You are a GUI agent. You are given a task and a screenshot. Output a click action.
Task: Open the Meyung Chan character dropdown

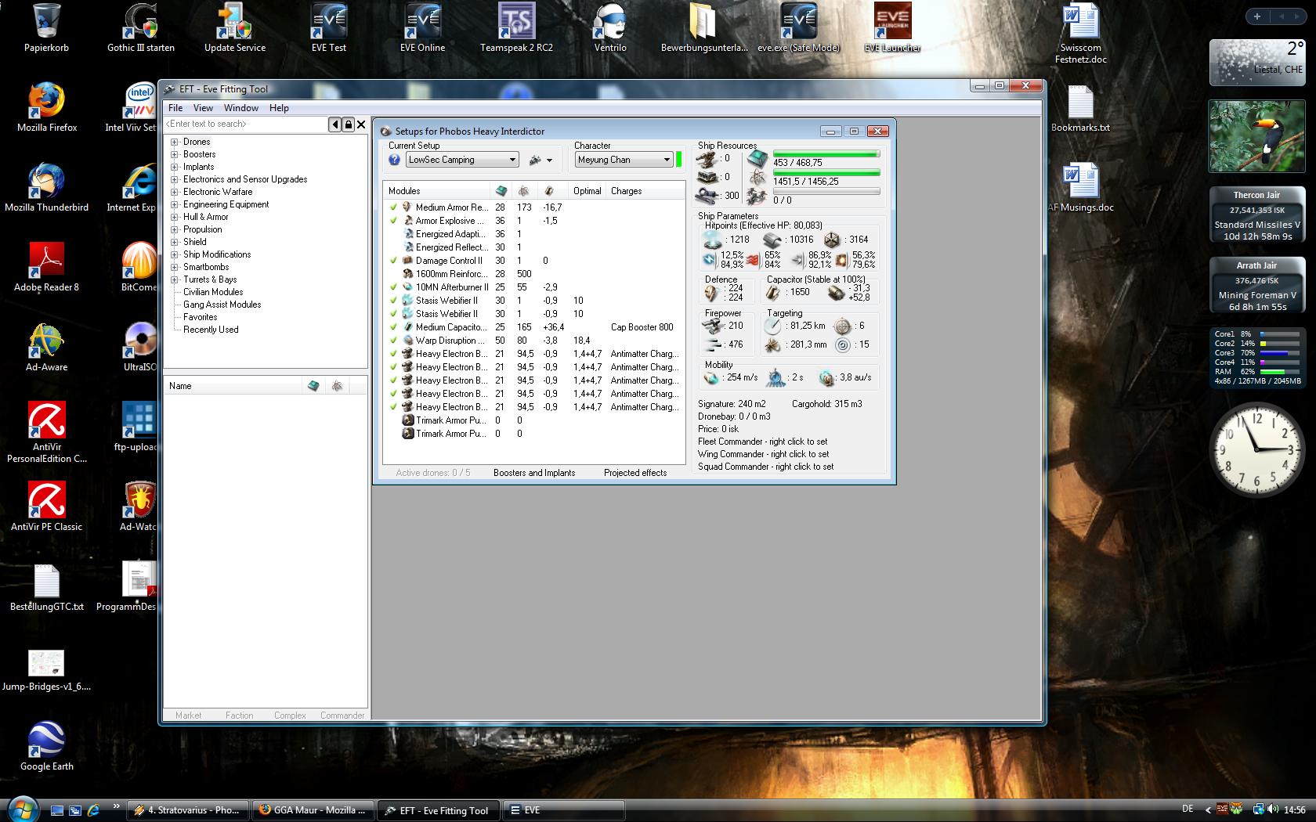(x=667, y=160)
